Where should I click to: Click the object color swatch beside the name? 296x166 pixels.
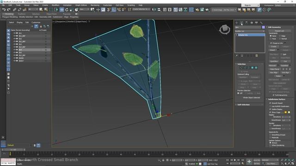[263, 28]
